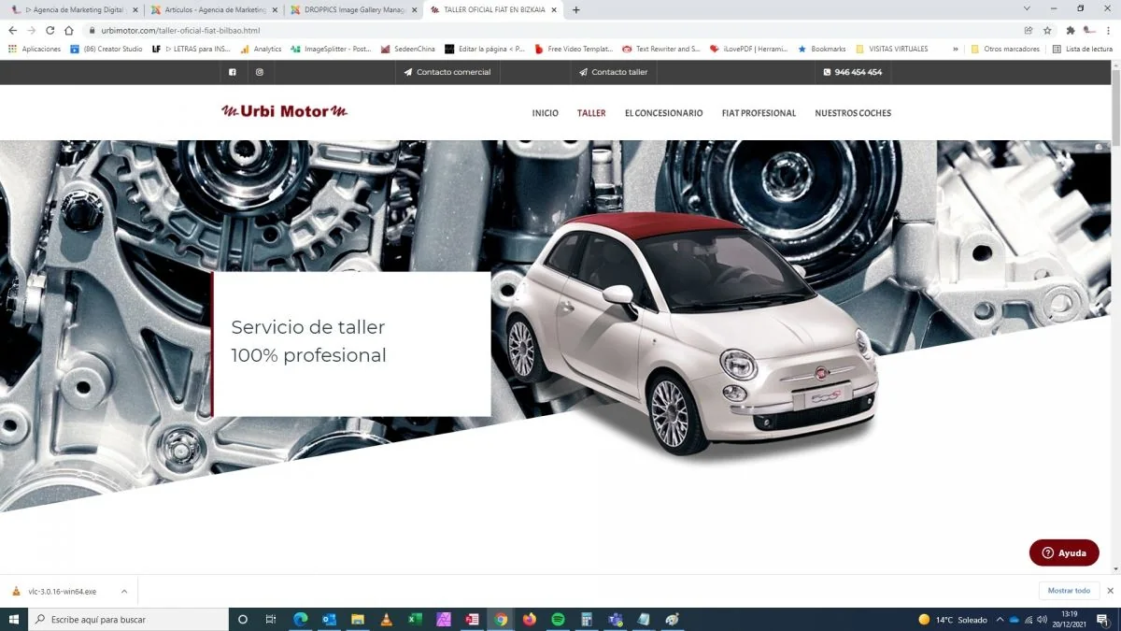Open the NUESTROS COCHES menu item

(853, 113)
